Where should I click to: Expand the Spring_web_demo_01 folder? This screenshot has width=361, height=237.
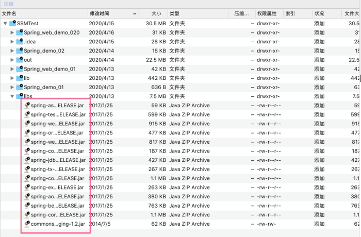click(x=12, y=69)
